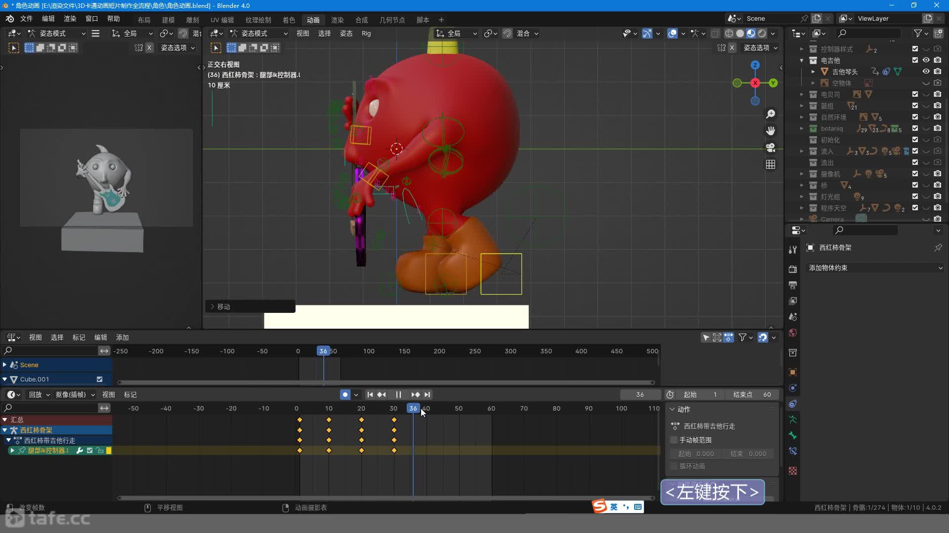Uncheck the Cube.001 channel checkbox
This screenshot has width=949, height=533.
99,380
